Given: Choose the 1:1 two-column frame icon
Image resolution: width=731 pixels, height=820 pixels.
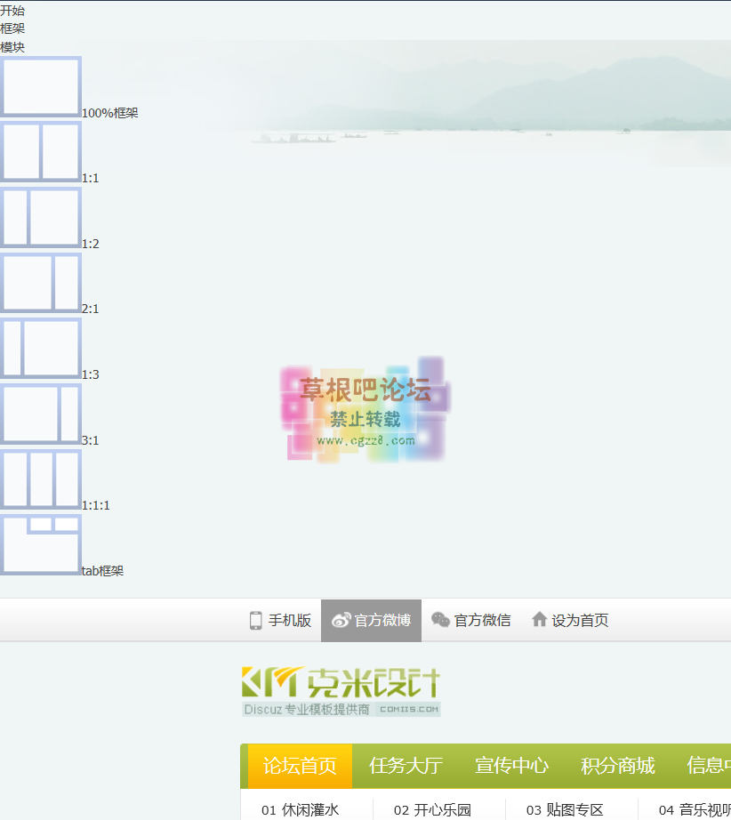Looking at the screenshot, I should coord(41,152).
